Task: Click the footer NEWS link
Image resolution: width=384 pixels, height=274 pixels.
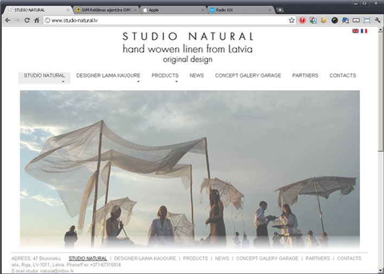Action: [x=222, y=259]
